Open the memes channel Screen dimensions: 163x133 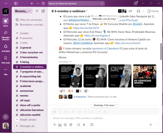(30, 96)
